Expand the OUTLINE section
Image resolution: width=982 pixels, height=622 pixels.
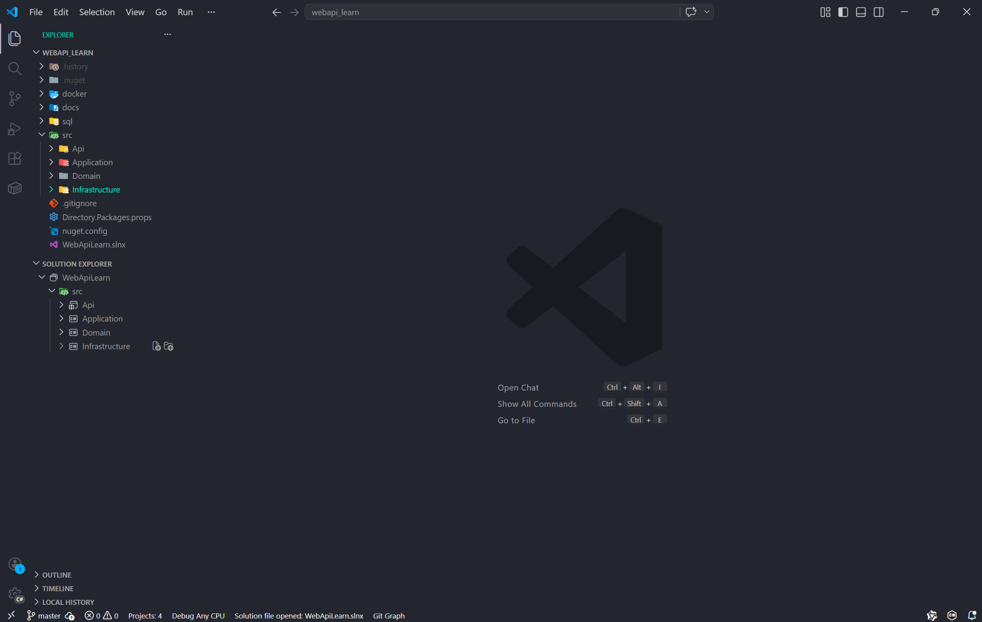(x=36, y=575)
